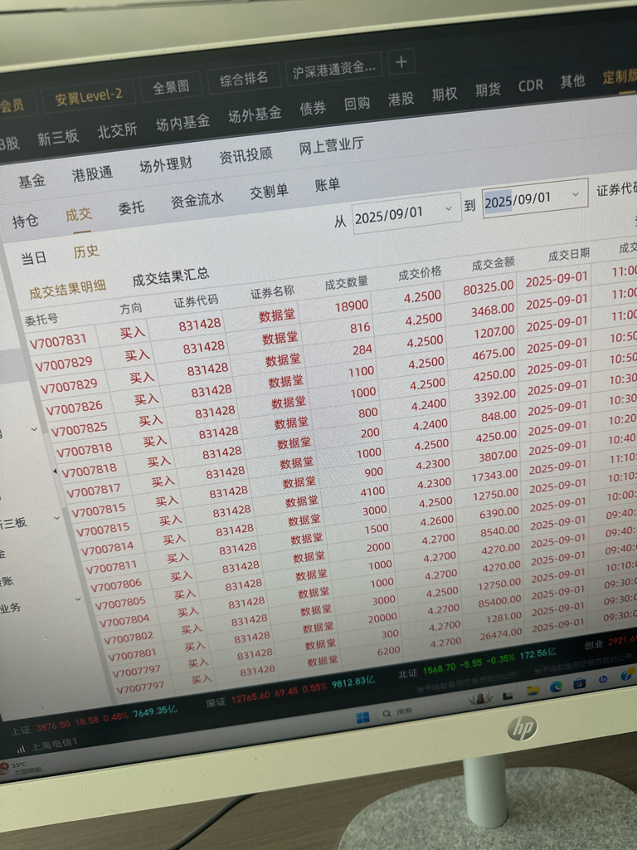Open the 新三板 market menu item
This screenshot has width=637, height=850.
tap(58, 138)
